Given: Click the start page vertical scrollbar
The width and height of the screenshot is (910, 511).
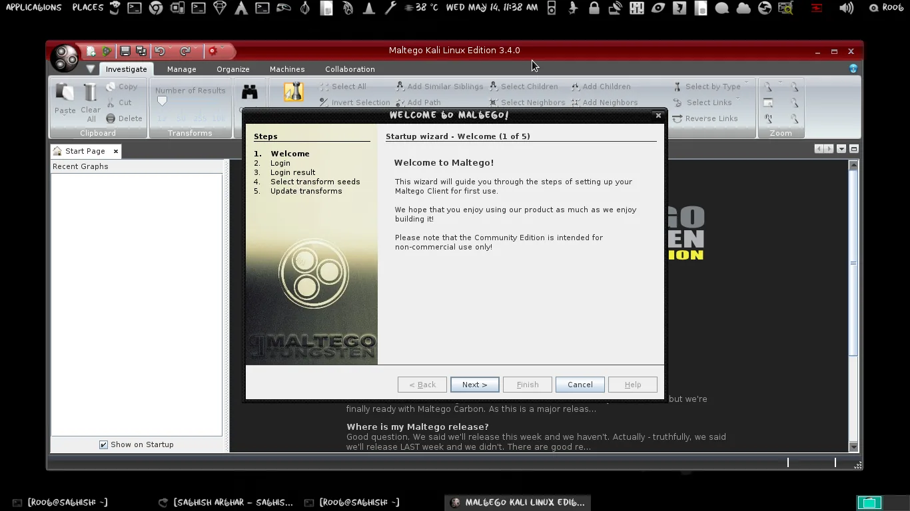Looking at the screenshot, I should click(853, 263).
